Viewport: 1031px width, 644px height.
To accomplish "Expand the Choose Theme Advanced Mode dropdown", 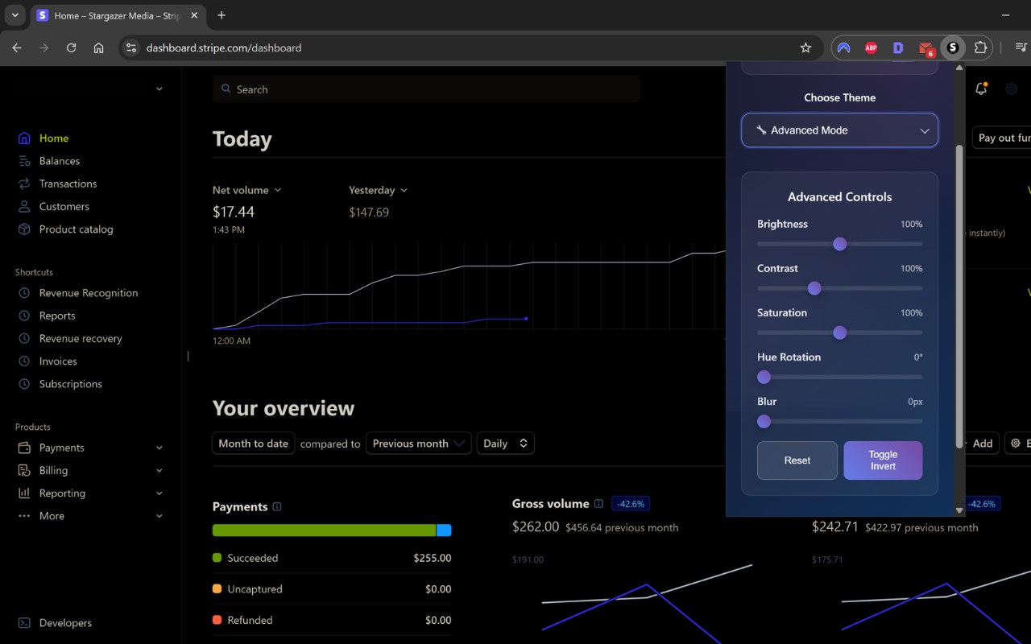I will click(x=839, y=130).
